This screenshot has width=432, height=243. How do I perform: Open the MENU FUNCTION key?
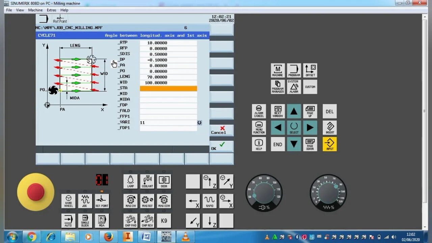tap(259, 128)
